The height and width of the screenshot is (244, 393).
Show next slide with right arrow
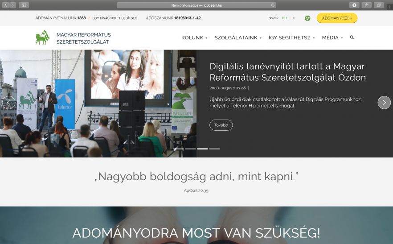pyautogui.click(x=384, y=103)
